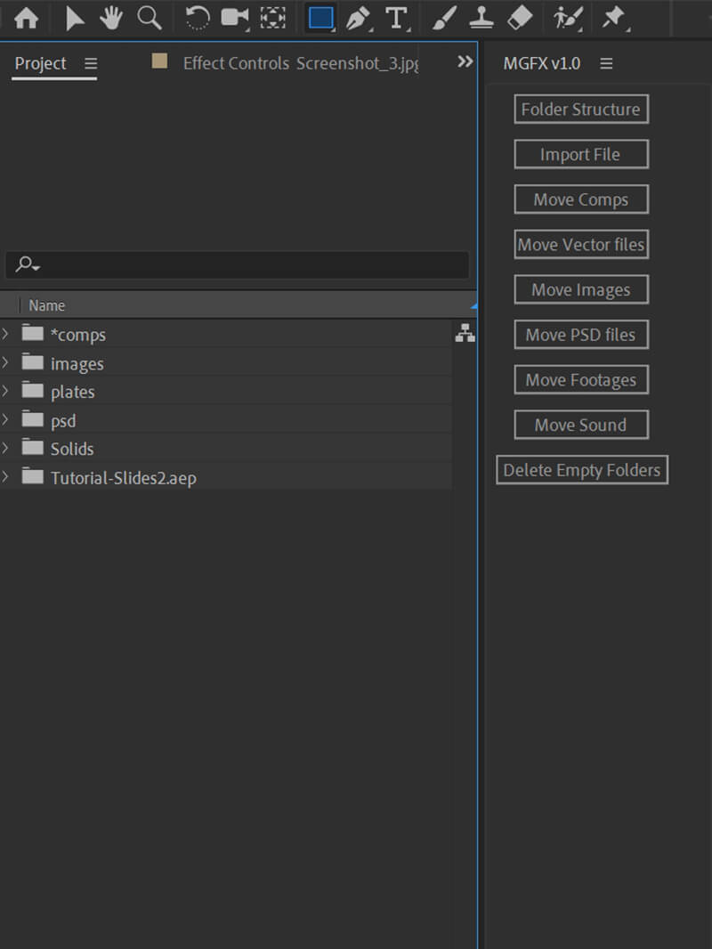Image resolution: width=712 pixels, height=949 pixels.
Task: Select the Selection arrow tool
Action: coord(76,18)
